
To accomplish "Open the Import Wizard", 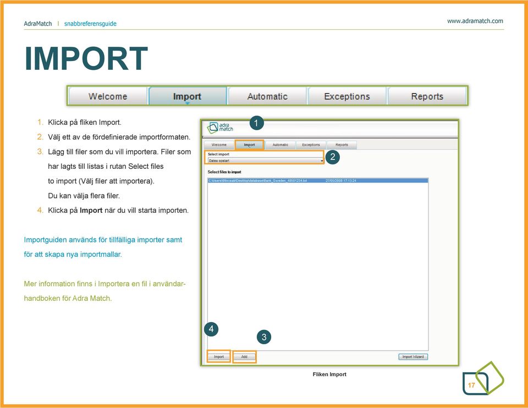I will click(413, 356).
